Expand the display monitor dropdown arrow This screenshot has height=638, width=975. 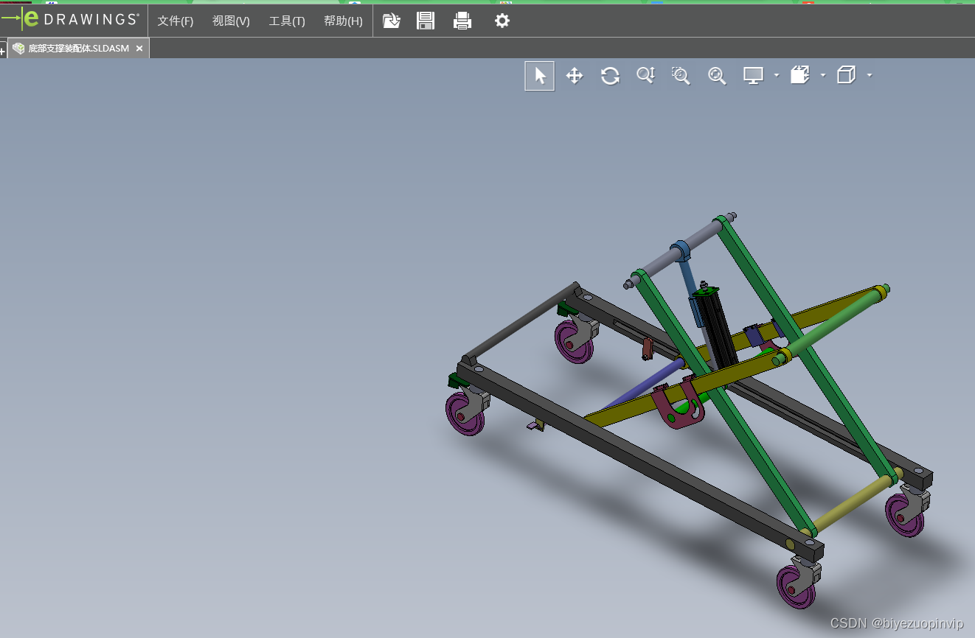tap(777, 75)
